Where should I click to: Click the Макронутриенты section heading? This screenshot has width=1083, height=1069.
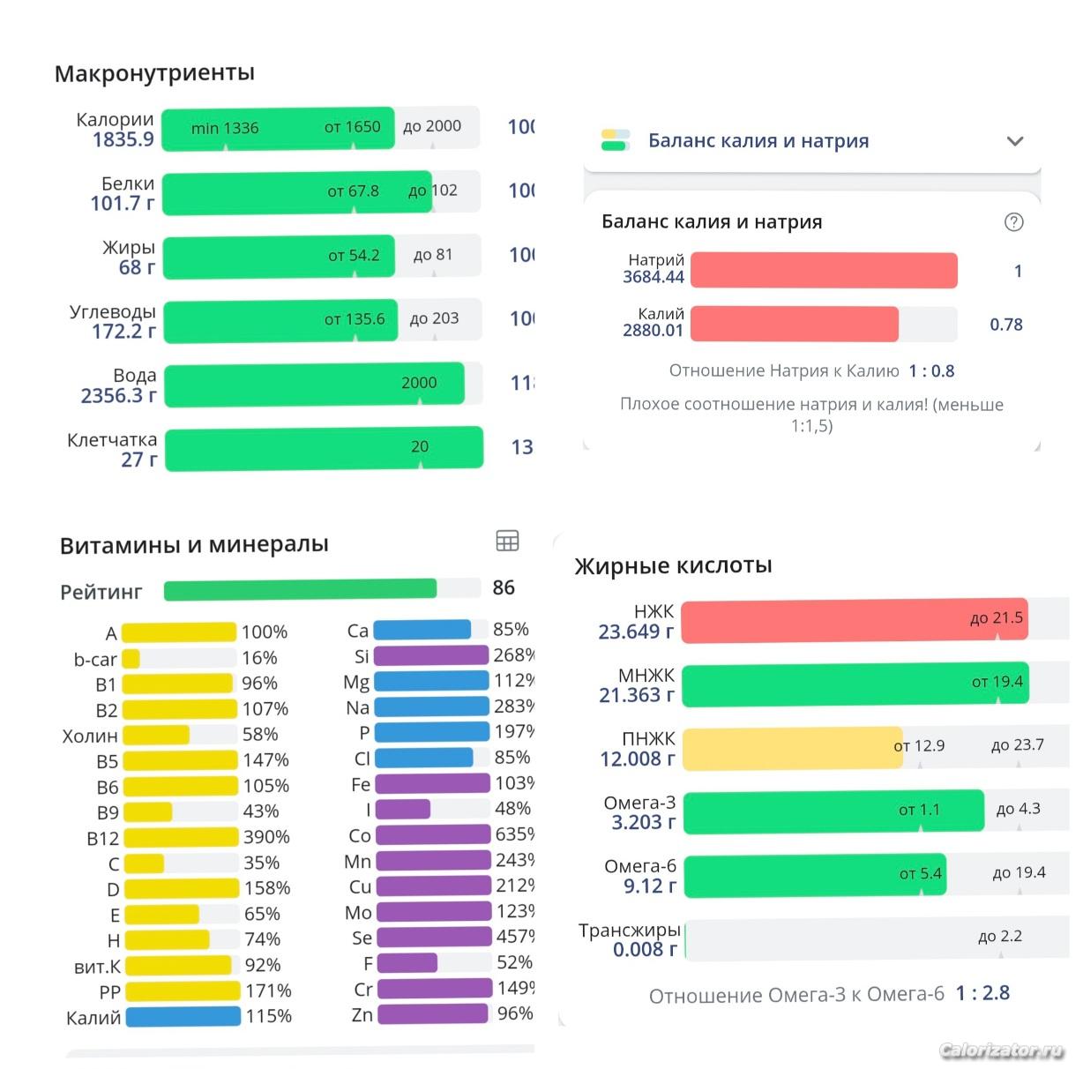154,73
